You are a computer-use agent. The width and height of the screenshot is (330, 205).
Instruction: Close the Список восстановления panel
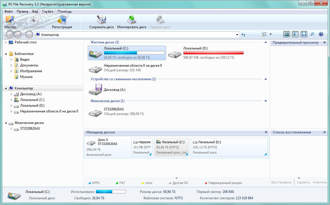click(x=324, y=132)
